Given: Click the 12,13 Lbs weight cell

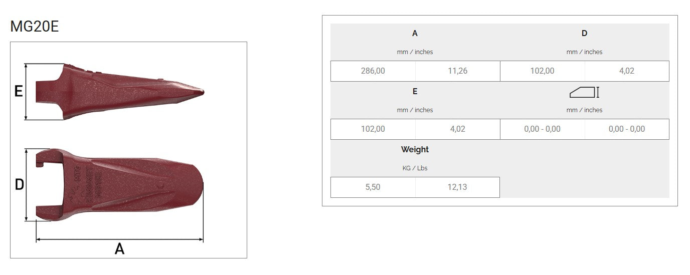Looking at the screenshot, I should (457, 187).
